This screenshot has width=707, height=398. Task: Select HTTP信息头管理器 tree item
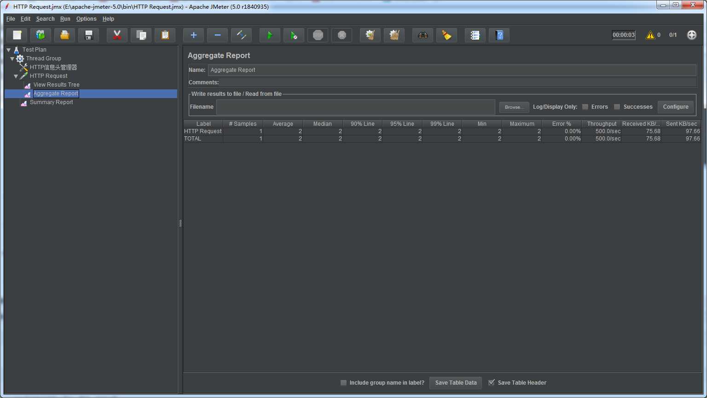pyautogui.click(x=53, y=67)
